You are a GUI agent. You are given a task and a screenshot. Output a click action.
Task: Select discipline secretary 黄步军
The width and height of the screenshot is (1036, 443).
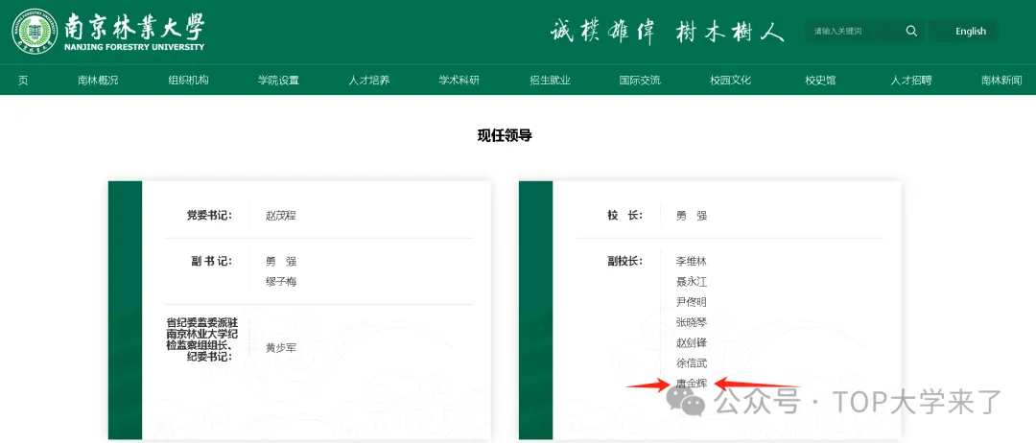point(281,348)
